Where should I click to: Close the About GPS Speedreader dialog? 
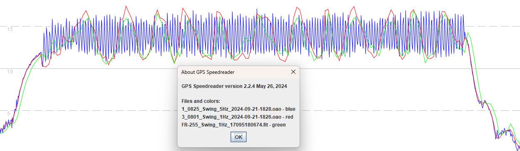pyautogui.click(x=293, y=72)
